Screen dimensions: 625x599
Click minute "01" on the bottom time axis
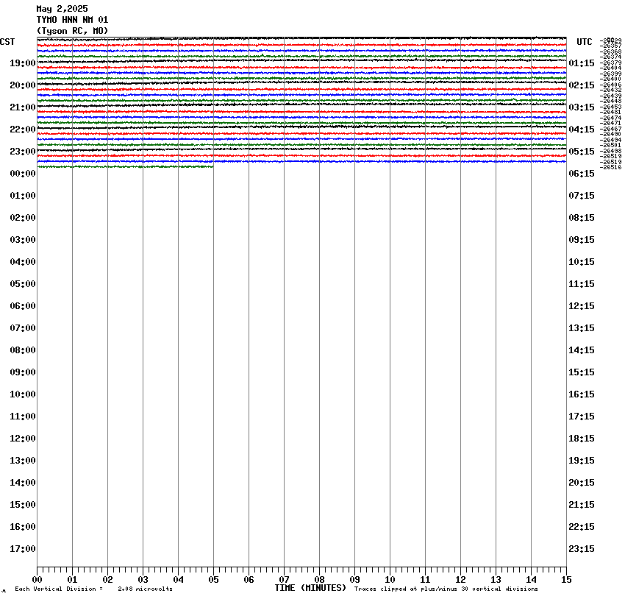[72, 580]
